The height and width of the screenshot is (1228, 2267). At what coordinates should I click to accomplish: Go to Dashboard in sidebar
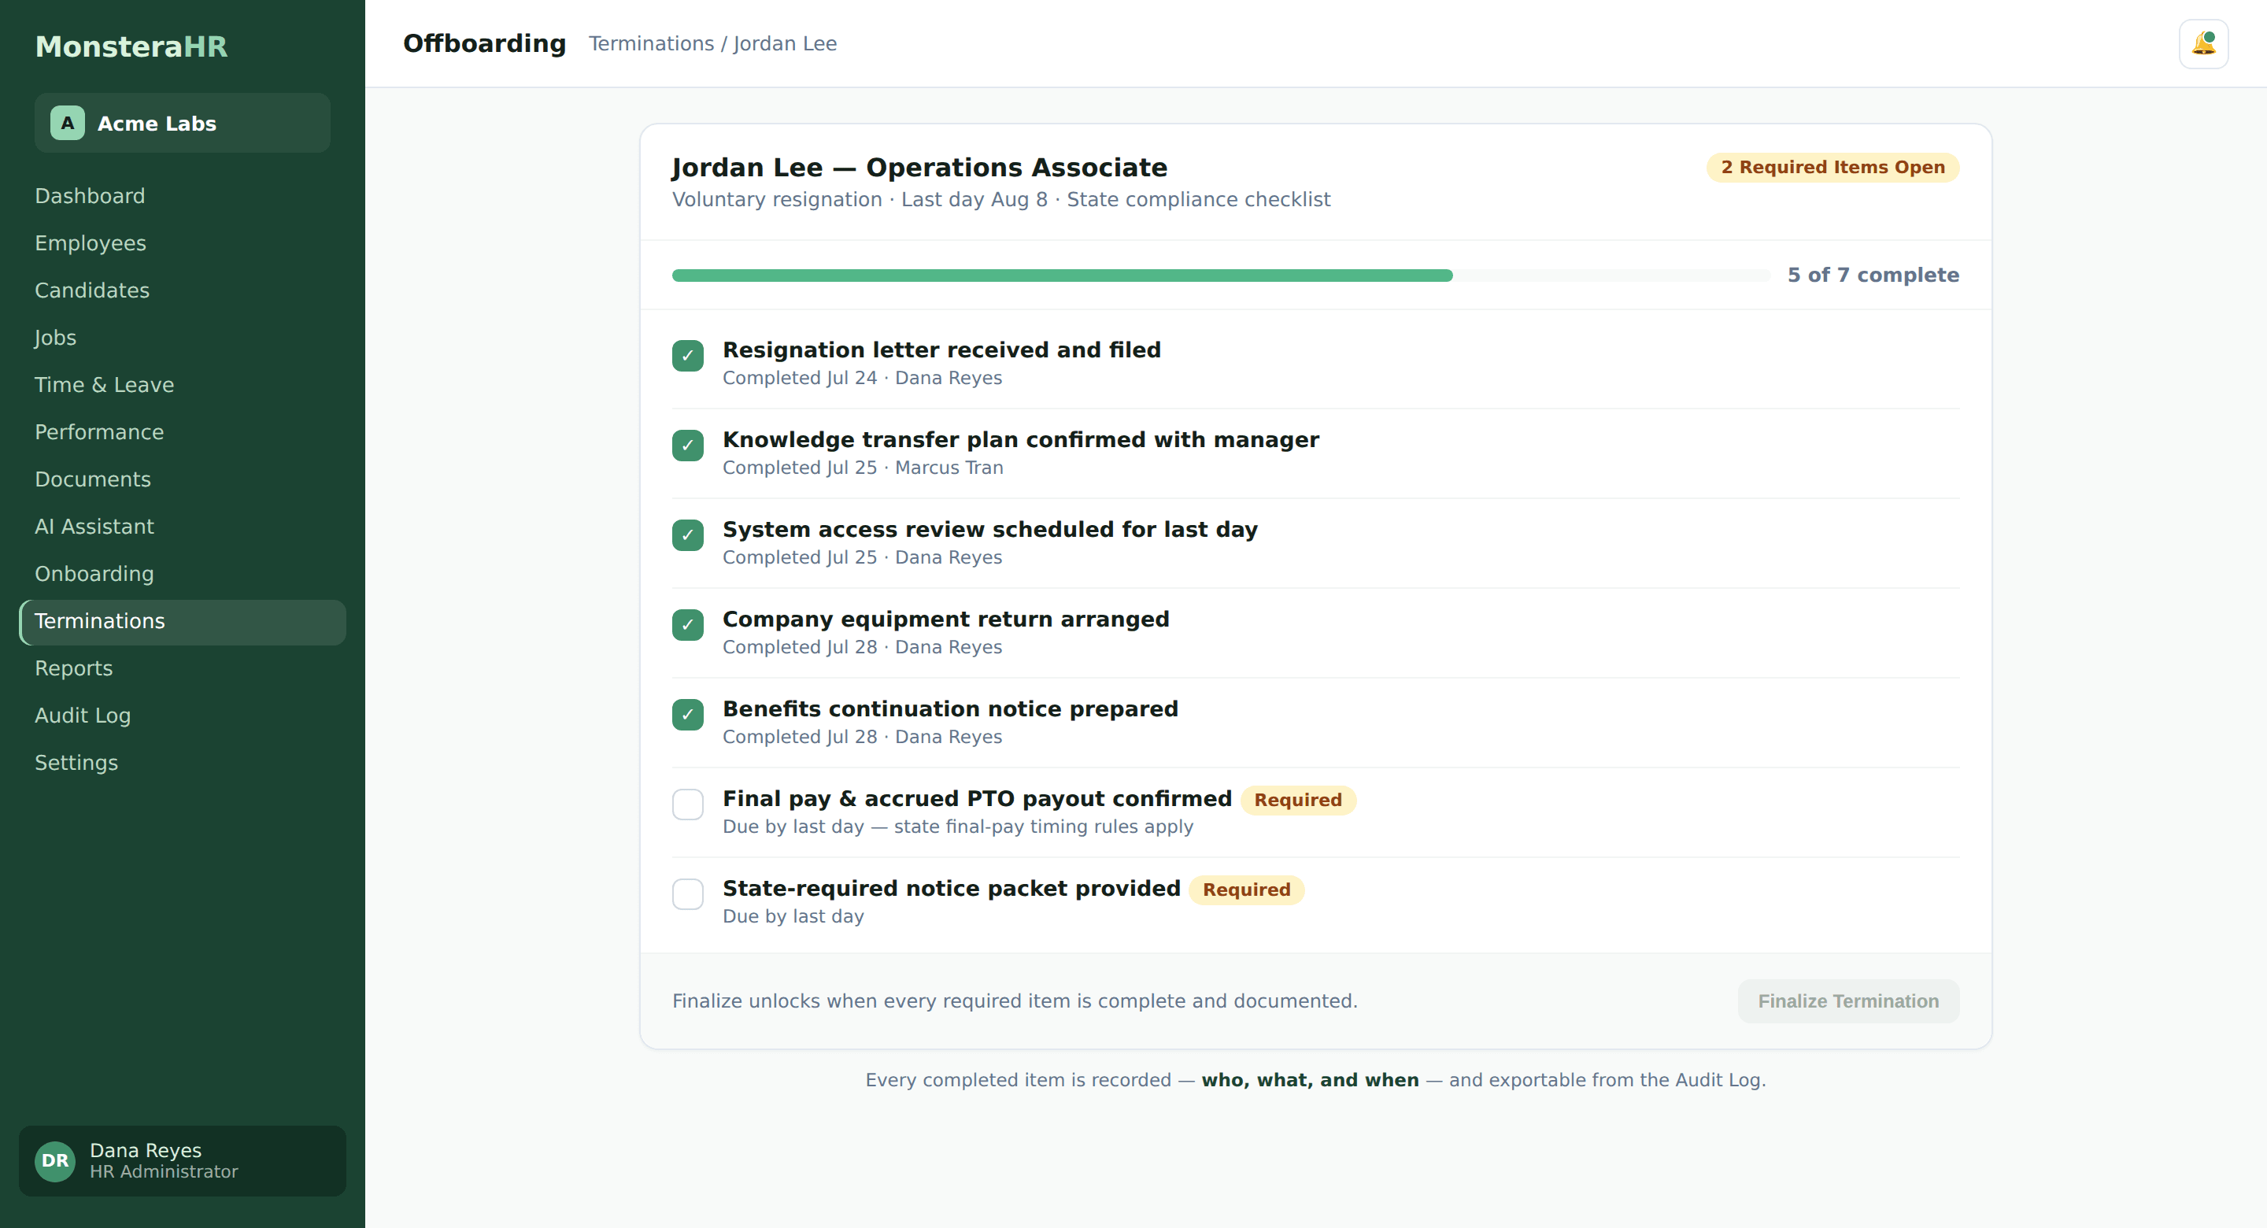(182, 195)
